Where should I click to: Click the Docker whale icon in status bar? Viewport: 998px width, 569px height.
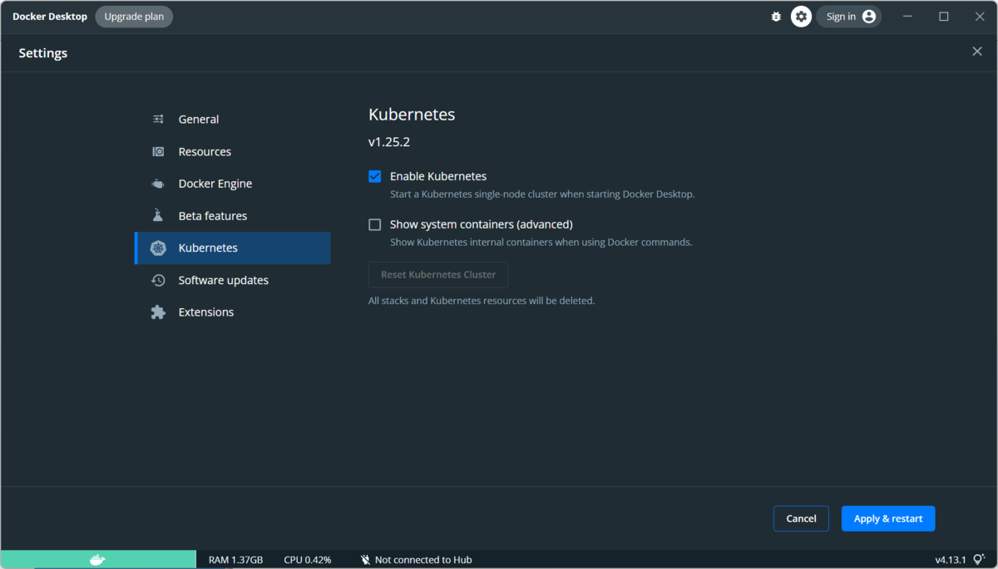pyautogui.click(x=97, y=560)
